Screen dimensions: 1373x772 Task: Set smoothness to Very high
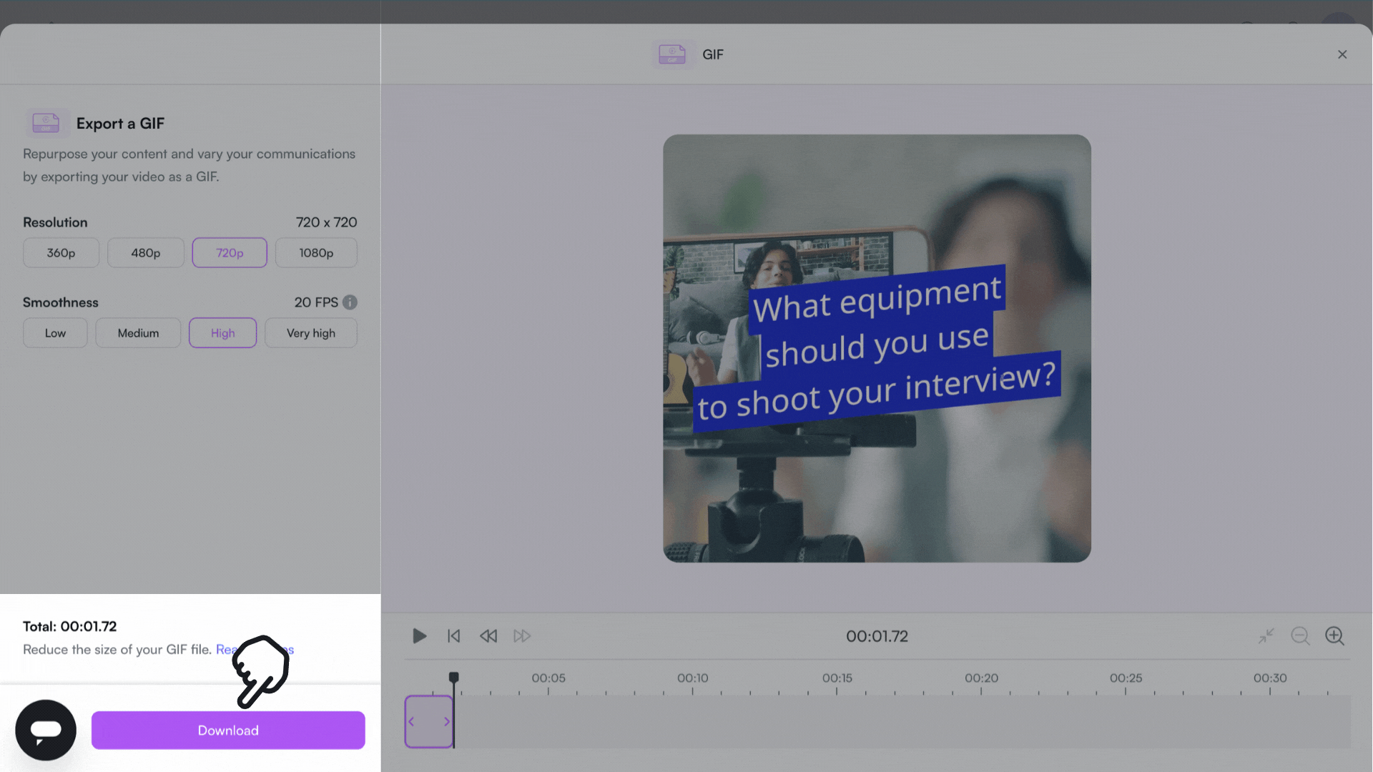click(x=310, y=333)
